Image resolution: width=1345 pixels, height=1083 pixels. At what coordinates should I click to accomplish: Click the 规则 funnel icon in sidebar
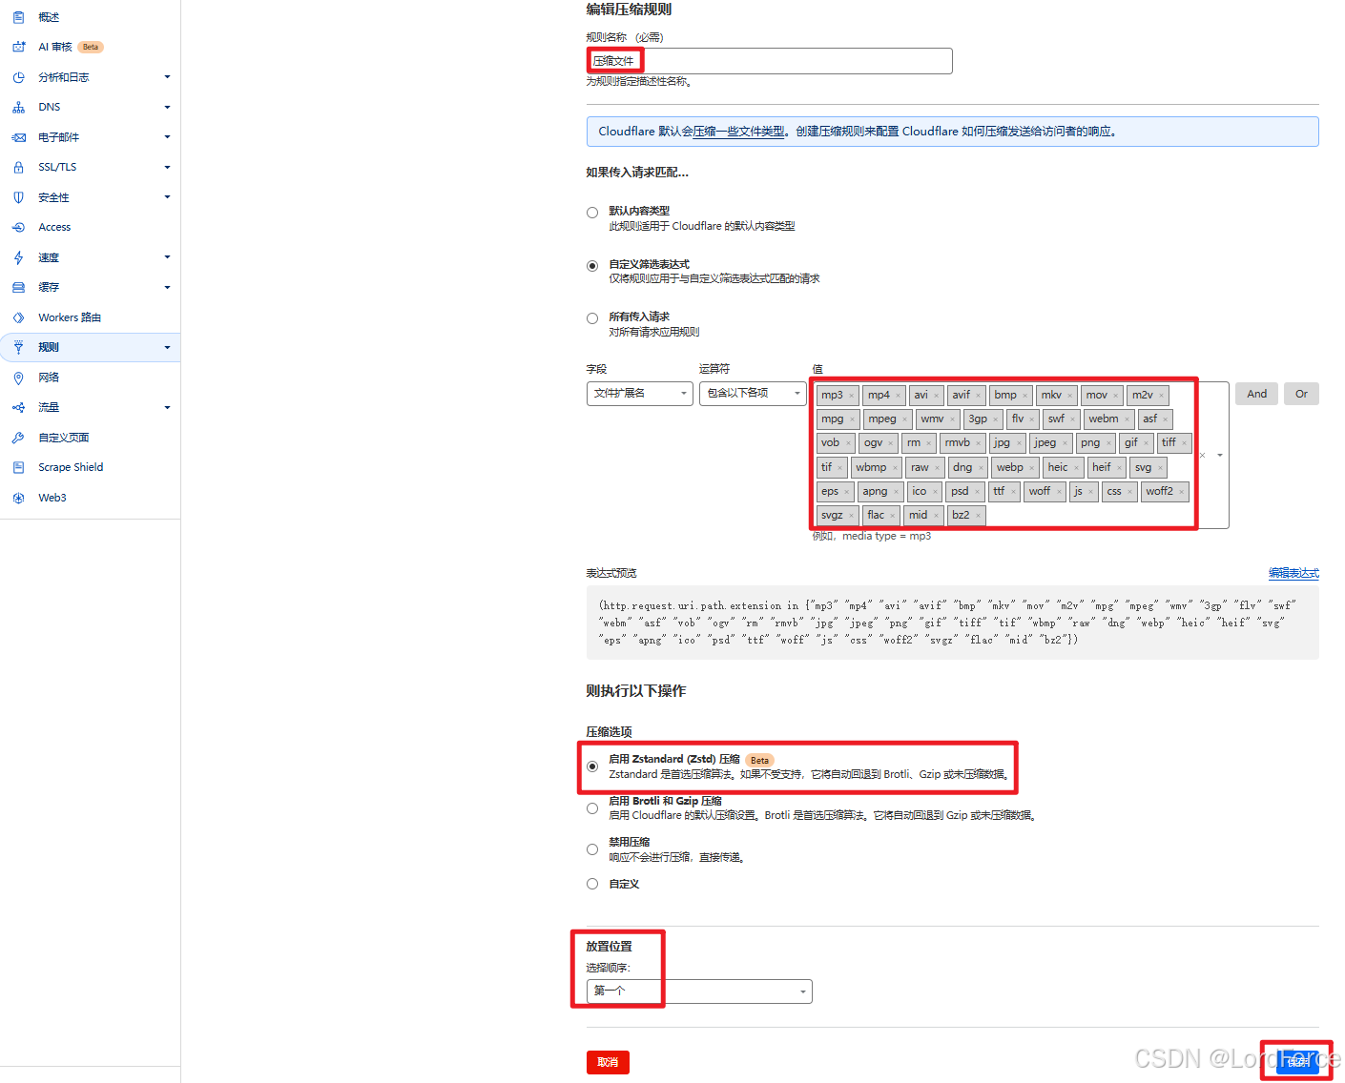coord(18,347)
